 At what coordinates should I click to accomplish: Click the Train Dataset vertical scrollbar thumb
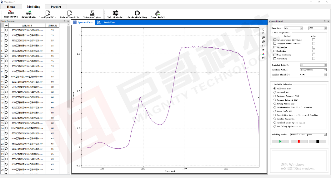tap(68, 67)
